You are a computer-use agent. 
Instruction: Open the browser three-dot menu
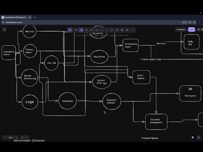pyautogui.click(x=200, y=22)
